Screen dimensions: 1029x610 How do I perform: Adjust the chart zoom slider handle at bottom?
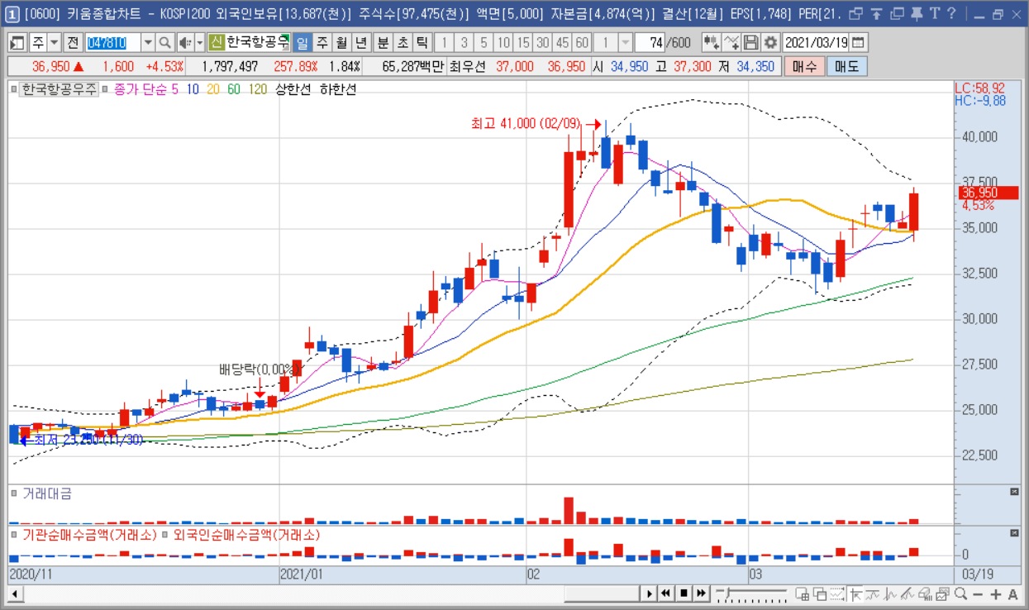click(727, 593)
